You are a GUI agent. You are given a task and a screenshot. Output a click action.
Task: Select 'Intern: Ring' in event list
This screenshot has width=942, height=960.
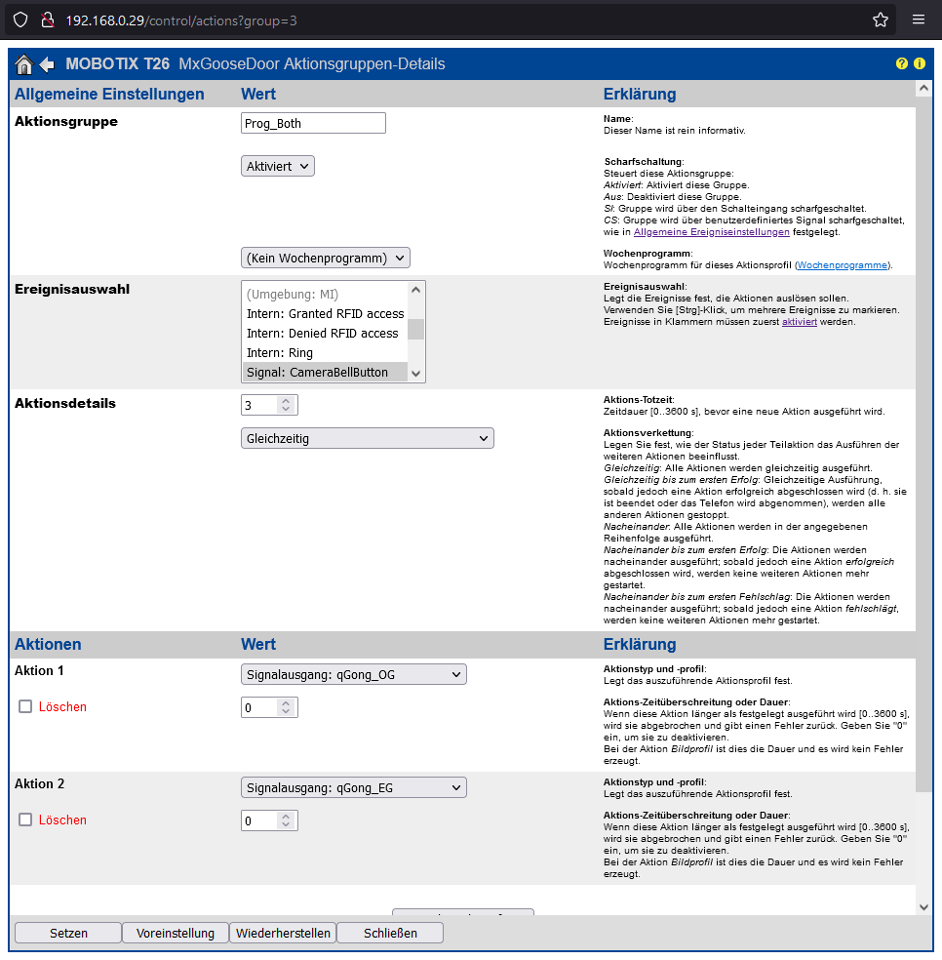point(325,352)
